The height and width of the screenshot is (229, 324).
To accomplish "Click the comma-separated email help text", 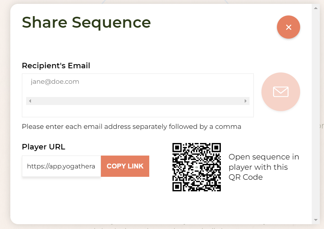I will 132,127.
